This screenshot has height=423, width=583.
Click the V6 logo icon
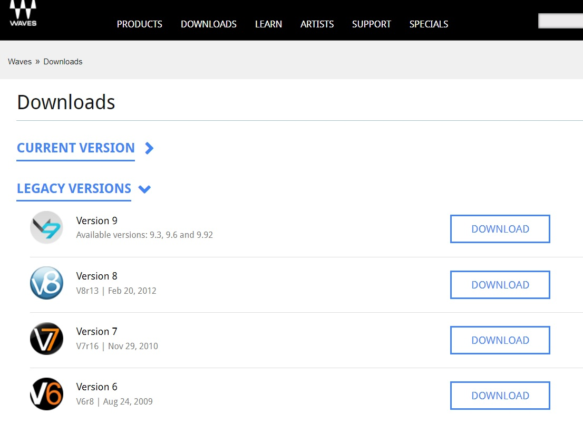pos(46,394)
